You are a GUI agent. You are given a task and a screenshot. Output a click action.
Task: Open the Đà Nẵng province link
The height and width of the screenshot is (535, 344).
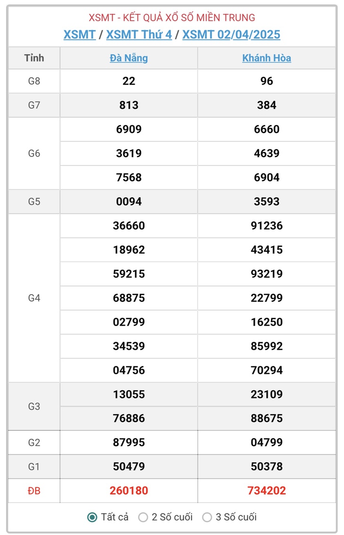coord(129,58)
